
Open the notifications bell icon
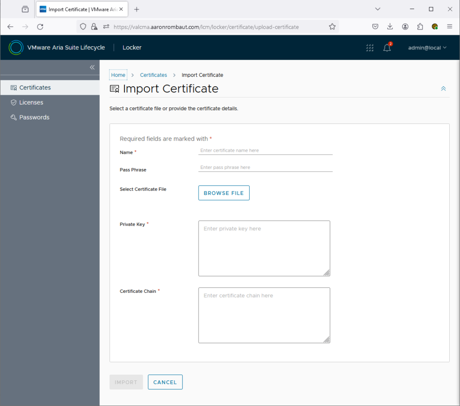(387, 48)
